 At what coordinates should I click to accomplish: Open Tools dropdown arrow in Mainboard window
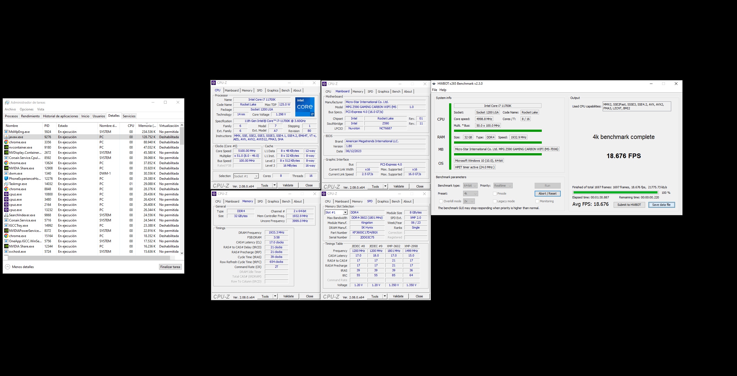click(385, 186)
